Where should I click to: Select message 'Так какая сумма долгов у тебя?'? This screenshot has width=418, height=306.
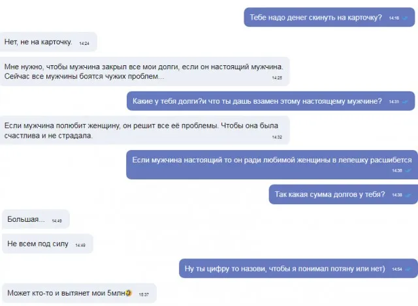[344, 194]
